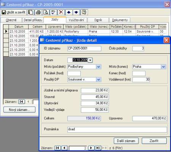Click the 'Konec (hod)' input field
Viewport: 171px width, 152px height.
coord(139,73)
